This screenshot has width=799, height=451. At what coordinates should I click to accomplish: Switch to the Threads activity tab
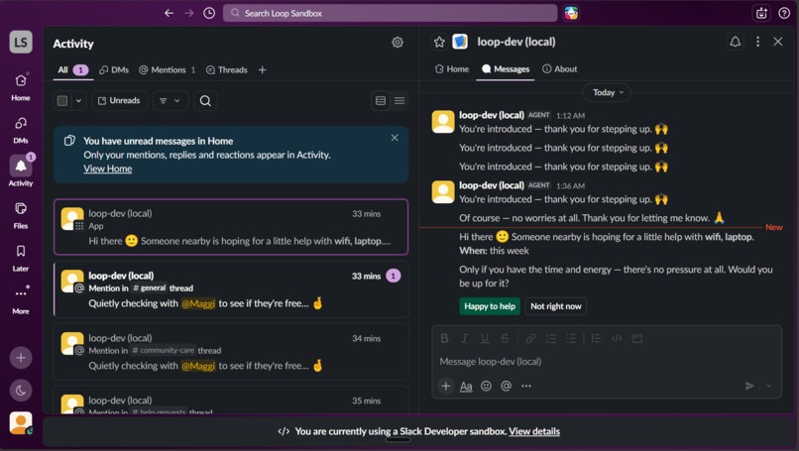coord(227,69)
